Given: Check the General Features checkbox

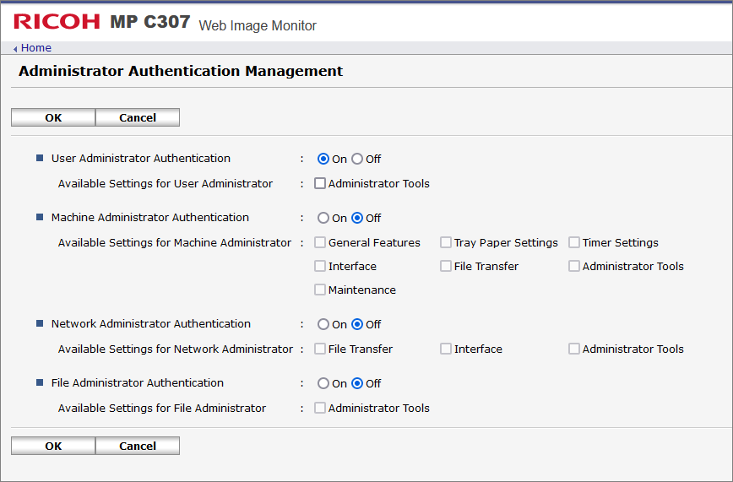Looking at the screenshot, I should pyautogui.click(x=320, y=242).
